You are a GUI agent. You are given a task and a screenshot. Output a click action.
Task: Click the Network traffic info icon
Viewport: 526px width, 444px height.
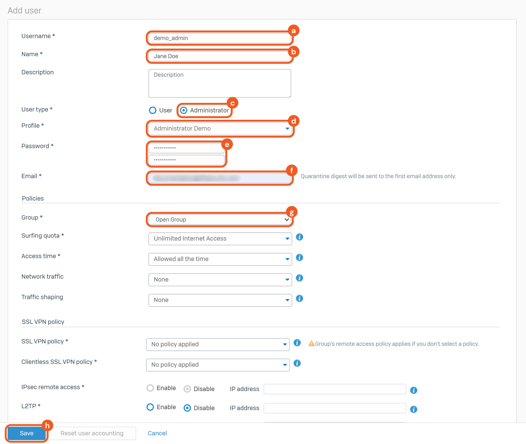coord(299,278)
